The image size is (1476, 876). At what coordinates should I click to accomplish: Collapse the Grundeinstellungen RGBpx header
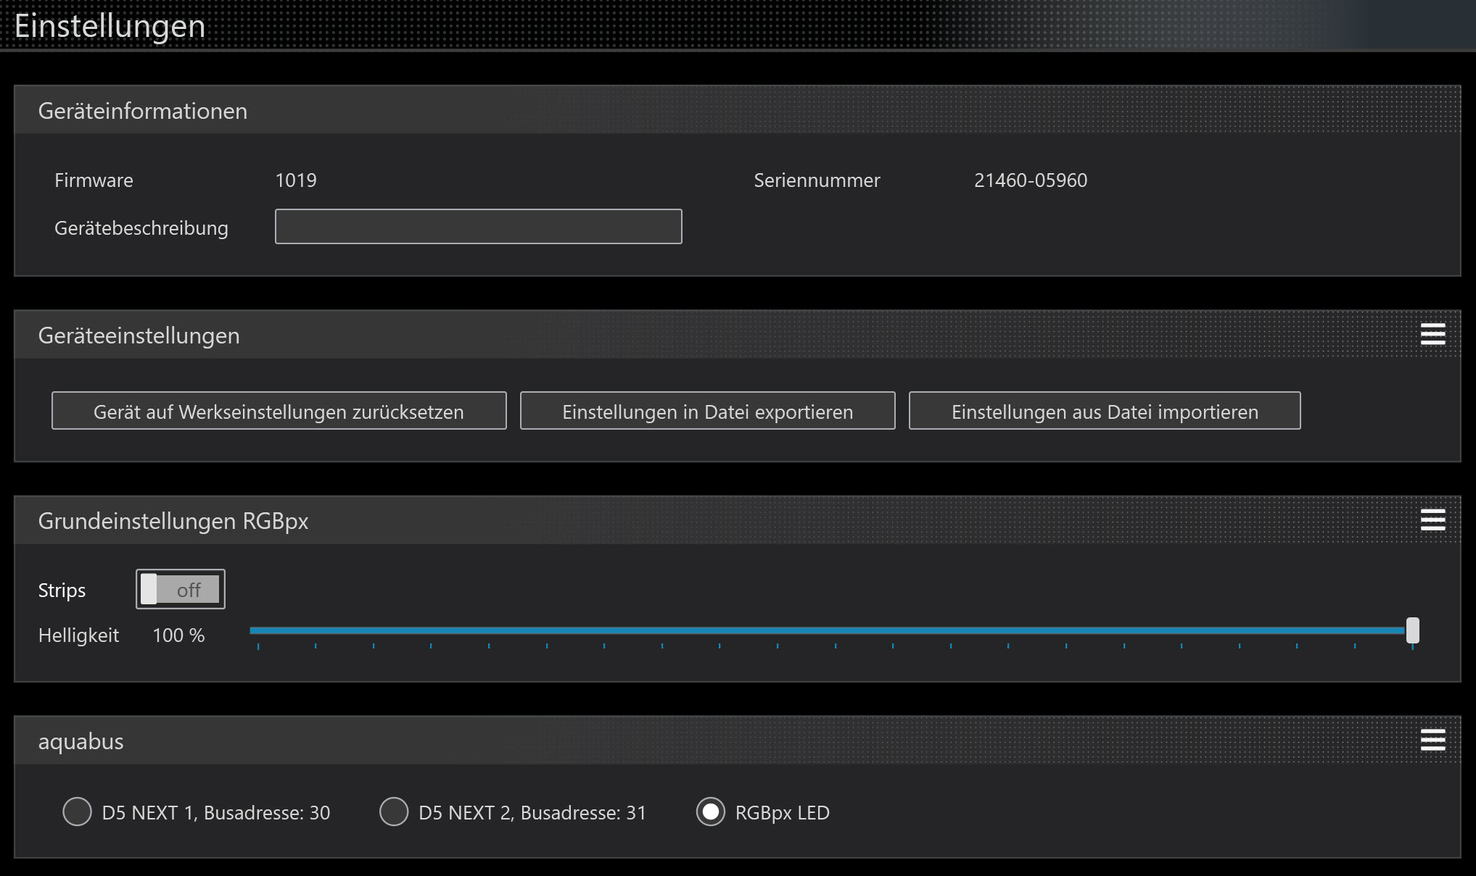(173, 521)
